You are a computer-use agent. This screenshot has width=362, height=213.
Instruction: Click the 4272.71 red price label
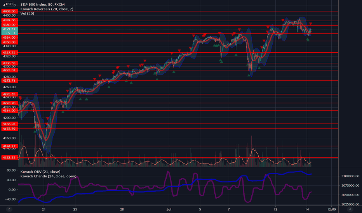tap(9, 81)
